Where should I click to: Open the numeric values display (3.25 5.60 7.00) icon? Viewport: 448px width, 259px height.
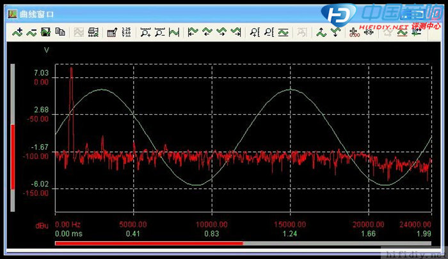pos(126,32)
